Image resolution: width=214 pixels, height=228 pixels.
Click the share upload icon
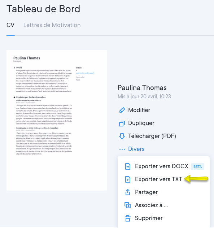(x=128, y=192)
